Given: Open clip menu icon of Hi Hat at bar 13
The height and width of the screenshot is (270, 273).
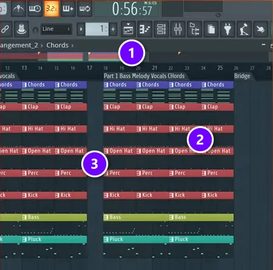Looking at the screenshot, I should 24,129.
